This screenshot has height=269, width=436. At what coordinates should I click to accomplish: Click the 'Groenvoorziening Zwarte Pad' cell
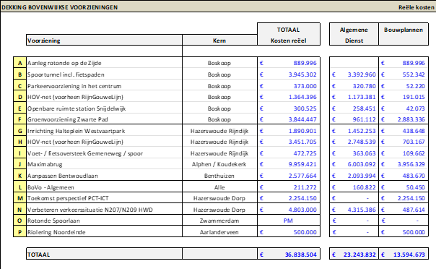pyautogui.click(x=104, y=119)
